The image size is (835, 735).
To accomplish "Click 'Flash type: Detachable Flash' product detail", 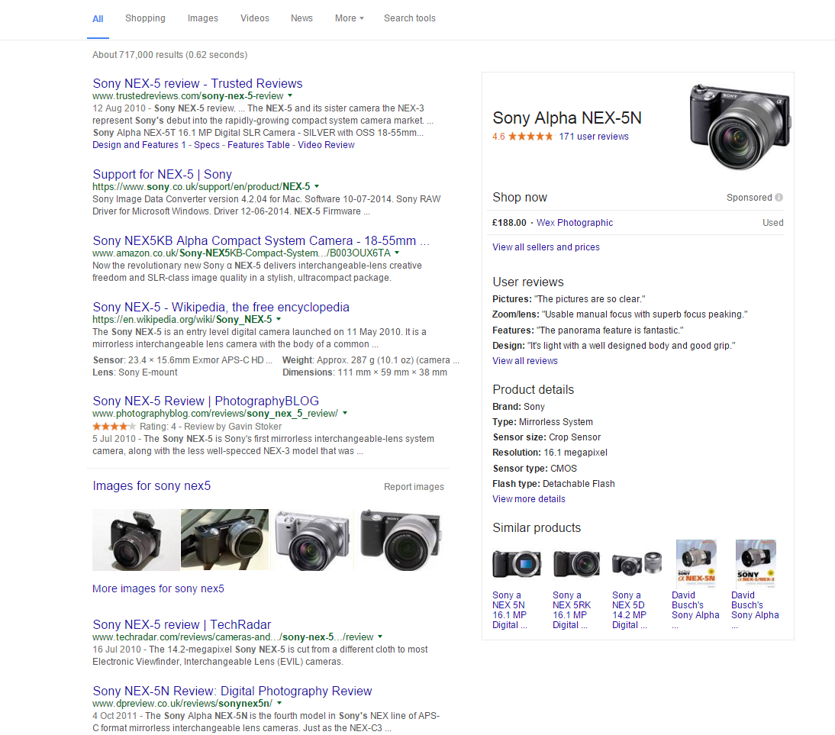I will click(x=553, y=484).
